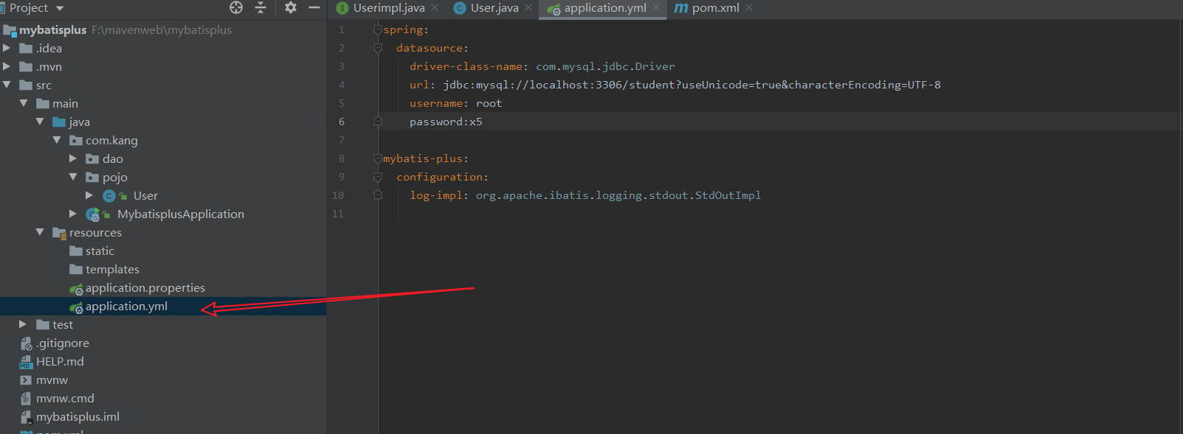The height and width of the screenshot is (434, 1183).
Task: Click the HELP.md markdown file icon
Action: coord(26,362)
